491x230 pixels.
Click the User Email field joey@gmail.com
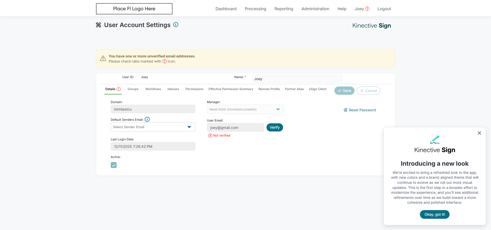click(235, 127)
